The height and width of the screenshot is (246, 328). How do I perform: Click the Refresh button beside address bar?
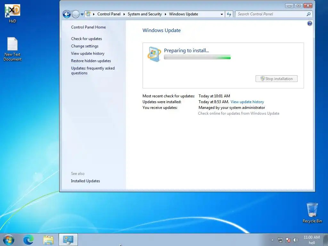pos(229,14)
